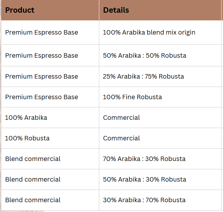Viewport: 223px width, 212px height.
Task: Select the 100% Arabika product cell
Action: [26, 118]
